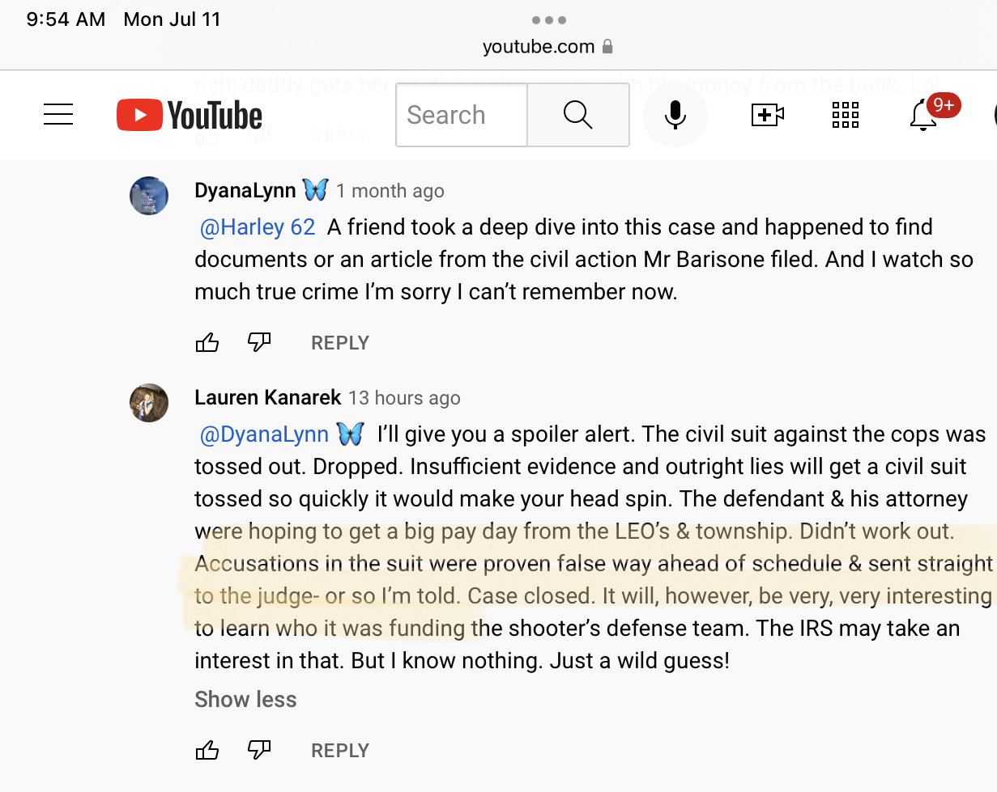This screenshot has width=997, height=792.
Task: Open Lauren Kanarek's profile avatar
Action: pyautogui.click(x=149, y=403)
